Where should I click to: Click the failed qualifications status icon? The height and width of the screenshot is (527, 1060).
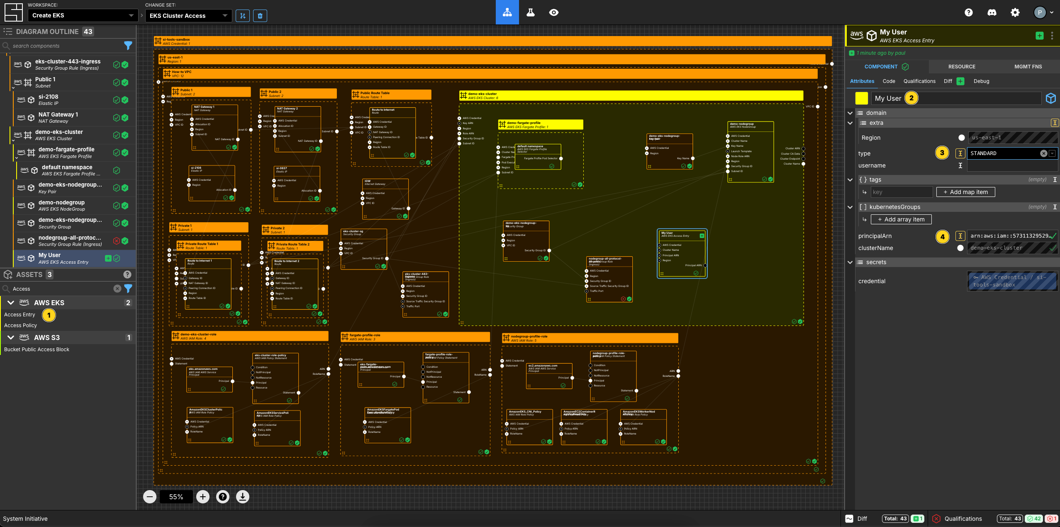(936, 519)
